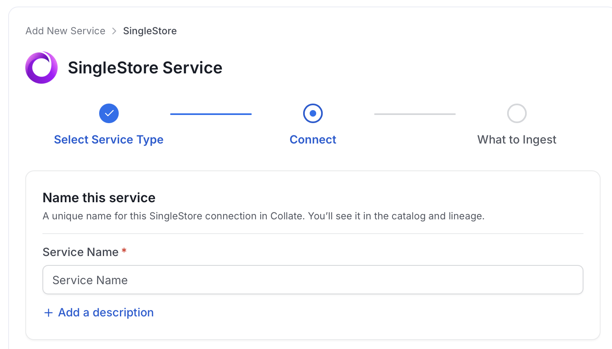Click the active Connect step circle
Screen dimensions: 612x349
(313, 113)
